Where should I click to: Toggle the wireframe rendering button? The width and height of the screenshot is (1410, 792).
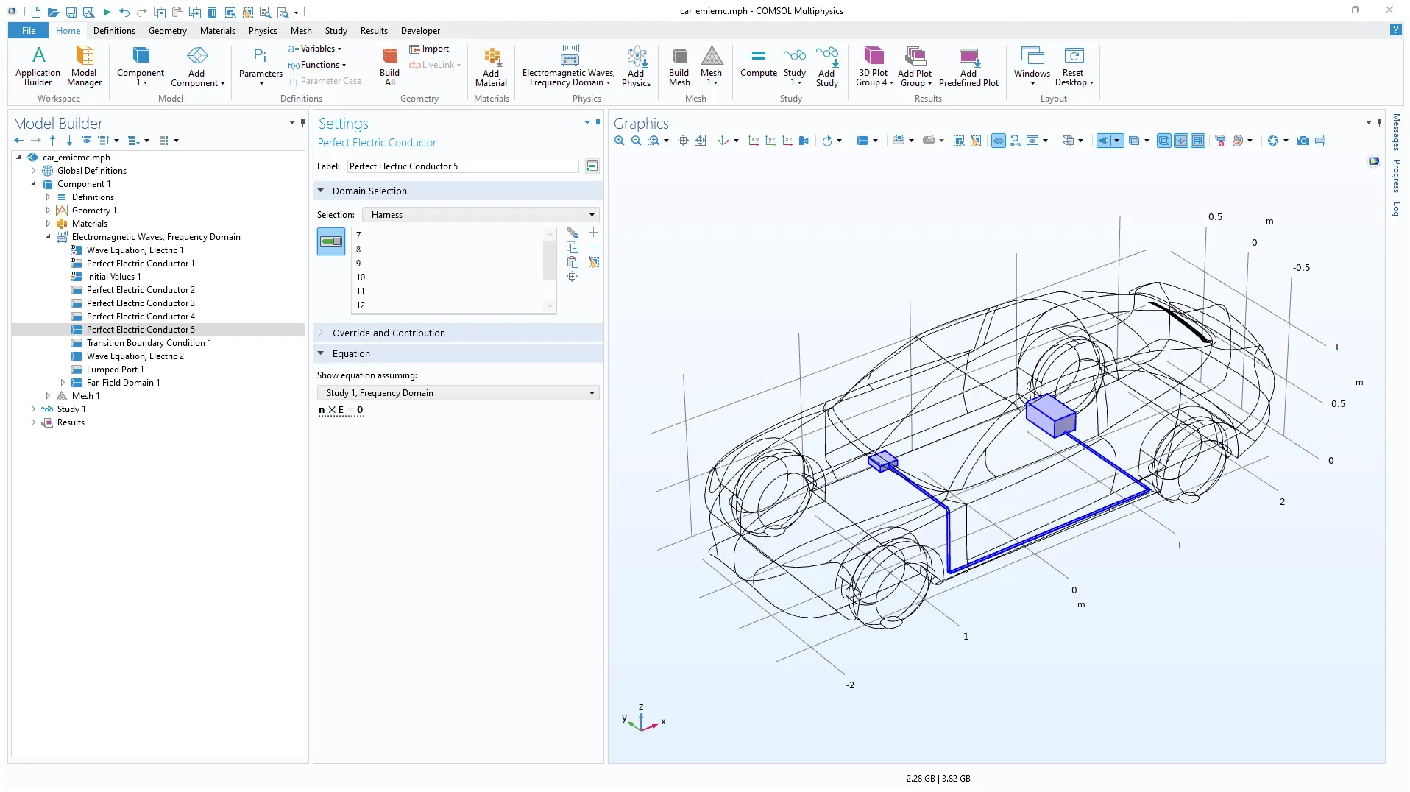point(1163,141)
